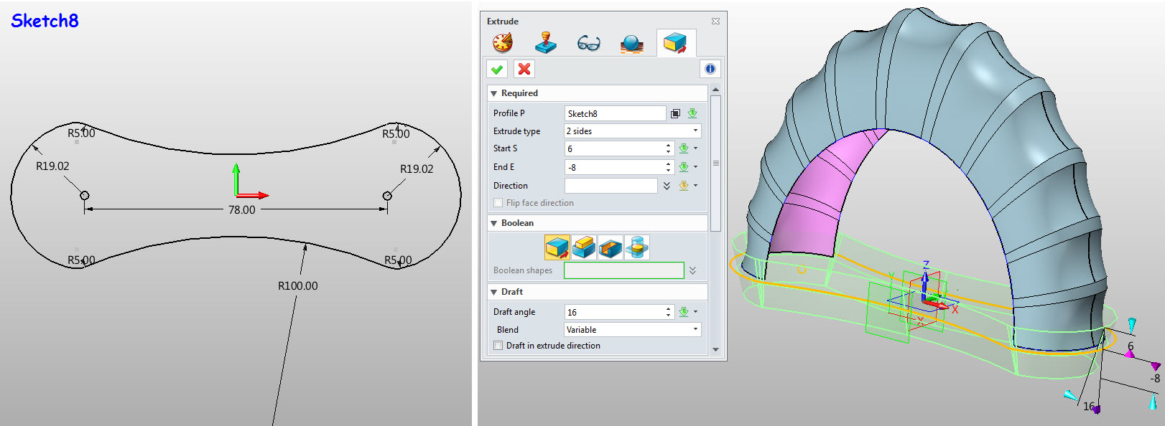Open the End E options dropdown arrow

point(695,167)
